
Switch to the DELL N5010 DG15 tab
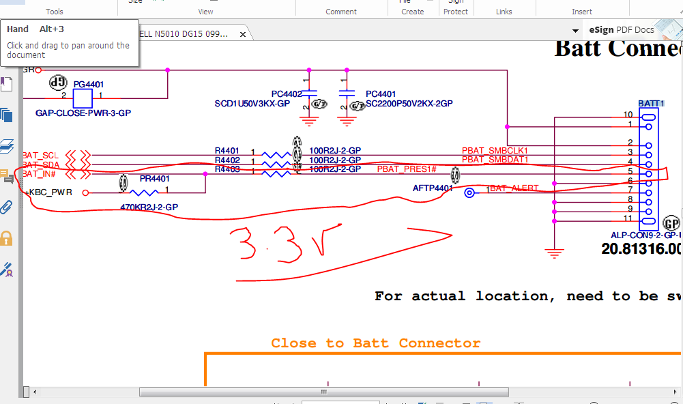pyautogui.click(x=184, y=33)
